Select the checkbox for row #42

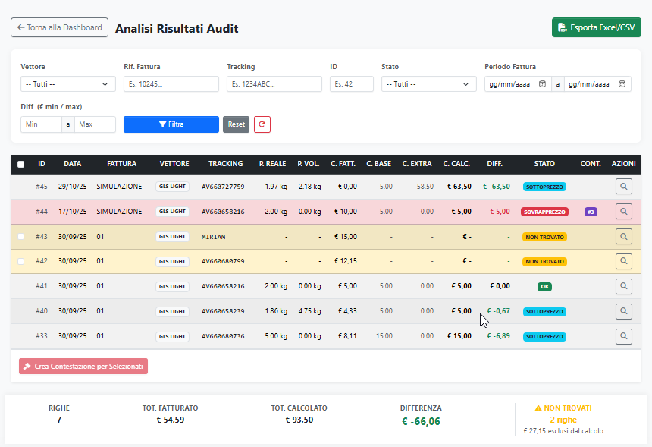pos(21,261)
